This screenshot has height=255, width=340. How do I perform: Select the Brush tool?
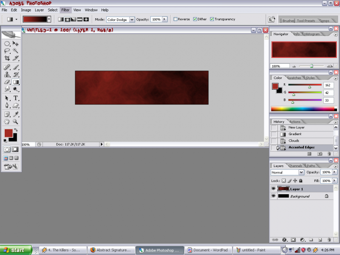click(x=15, y=68)
